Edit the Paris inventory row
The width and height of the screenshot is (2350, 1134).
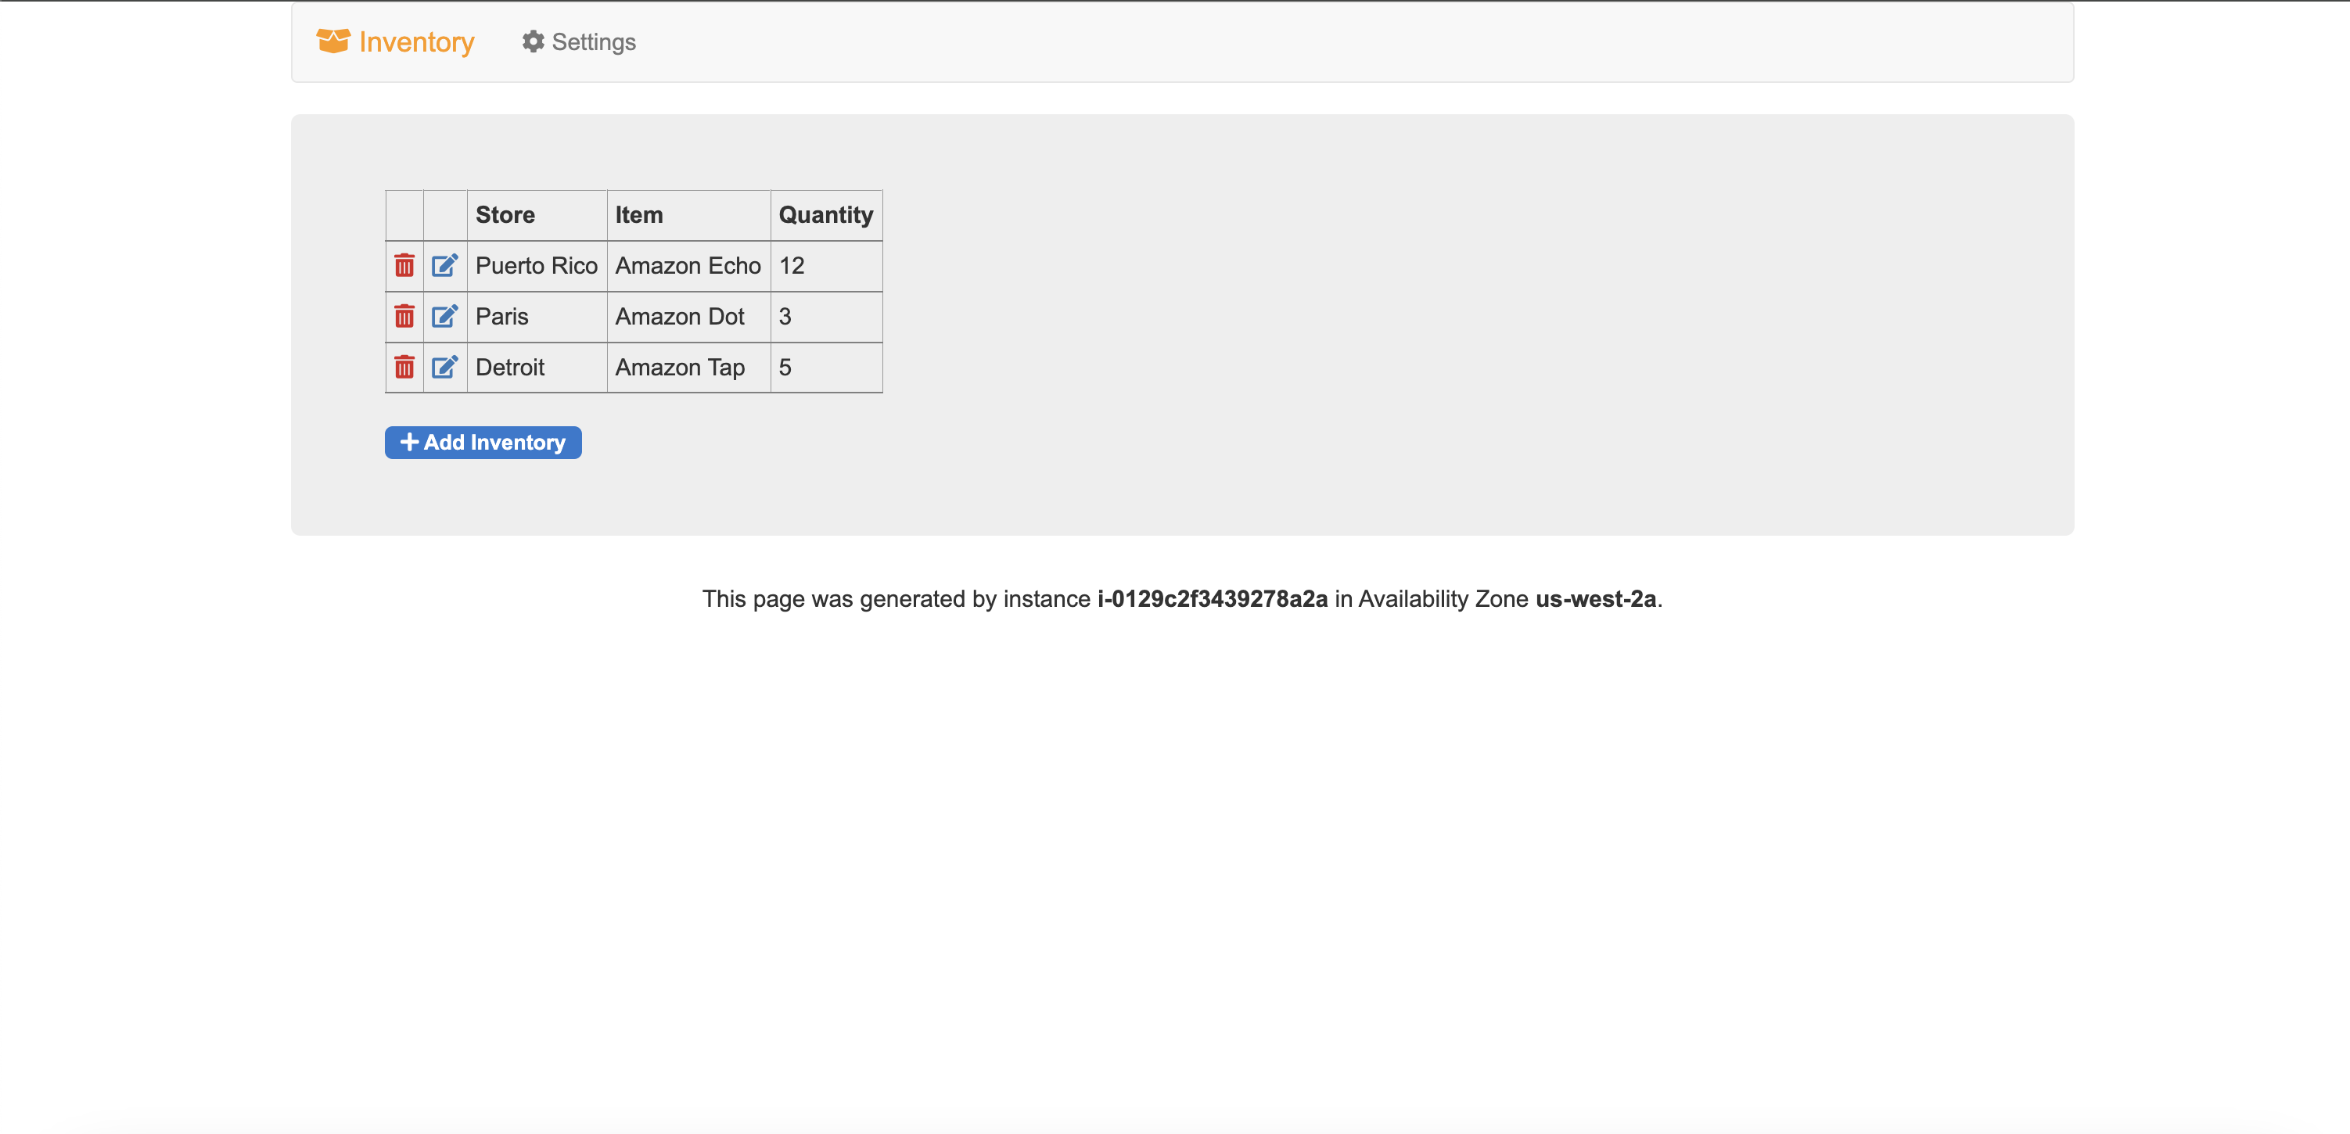[444, 317]
